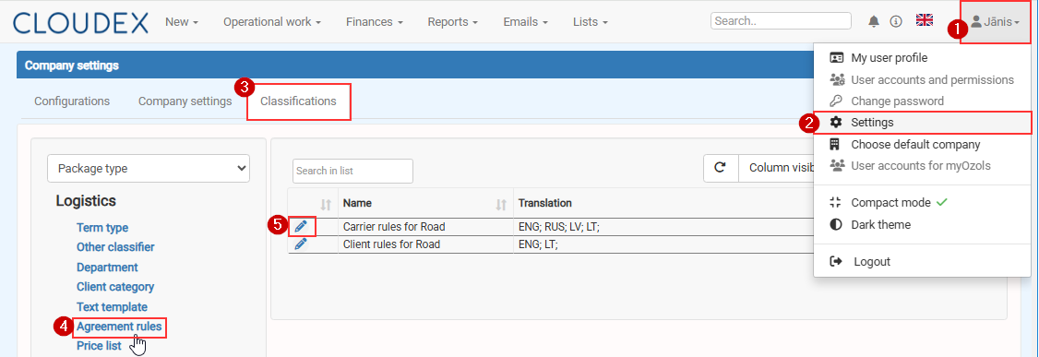This screenshot has width=1039, height=357.
Task: Switch to the Company settings tab
Action: tap(185, 101)
